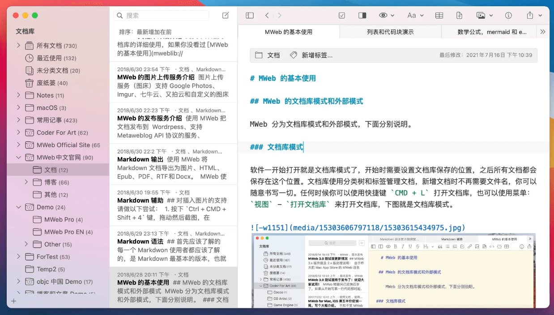Click the document info icon
Viewport: 554px width, 315px height.
coord(508,16)
